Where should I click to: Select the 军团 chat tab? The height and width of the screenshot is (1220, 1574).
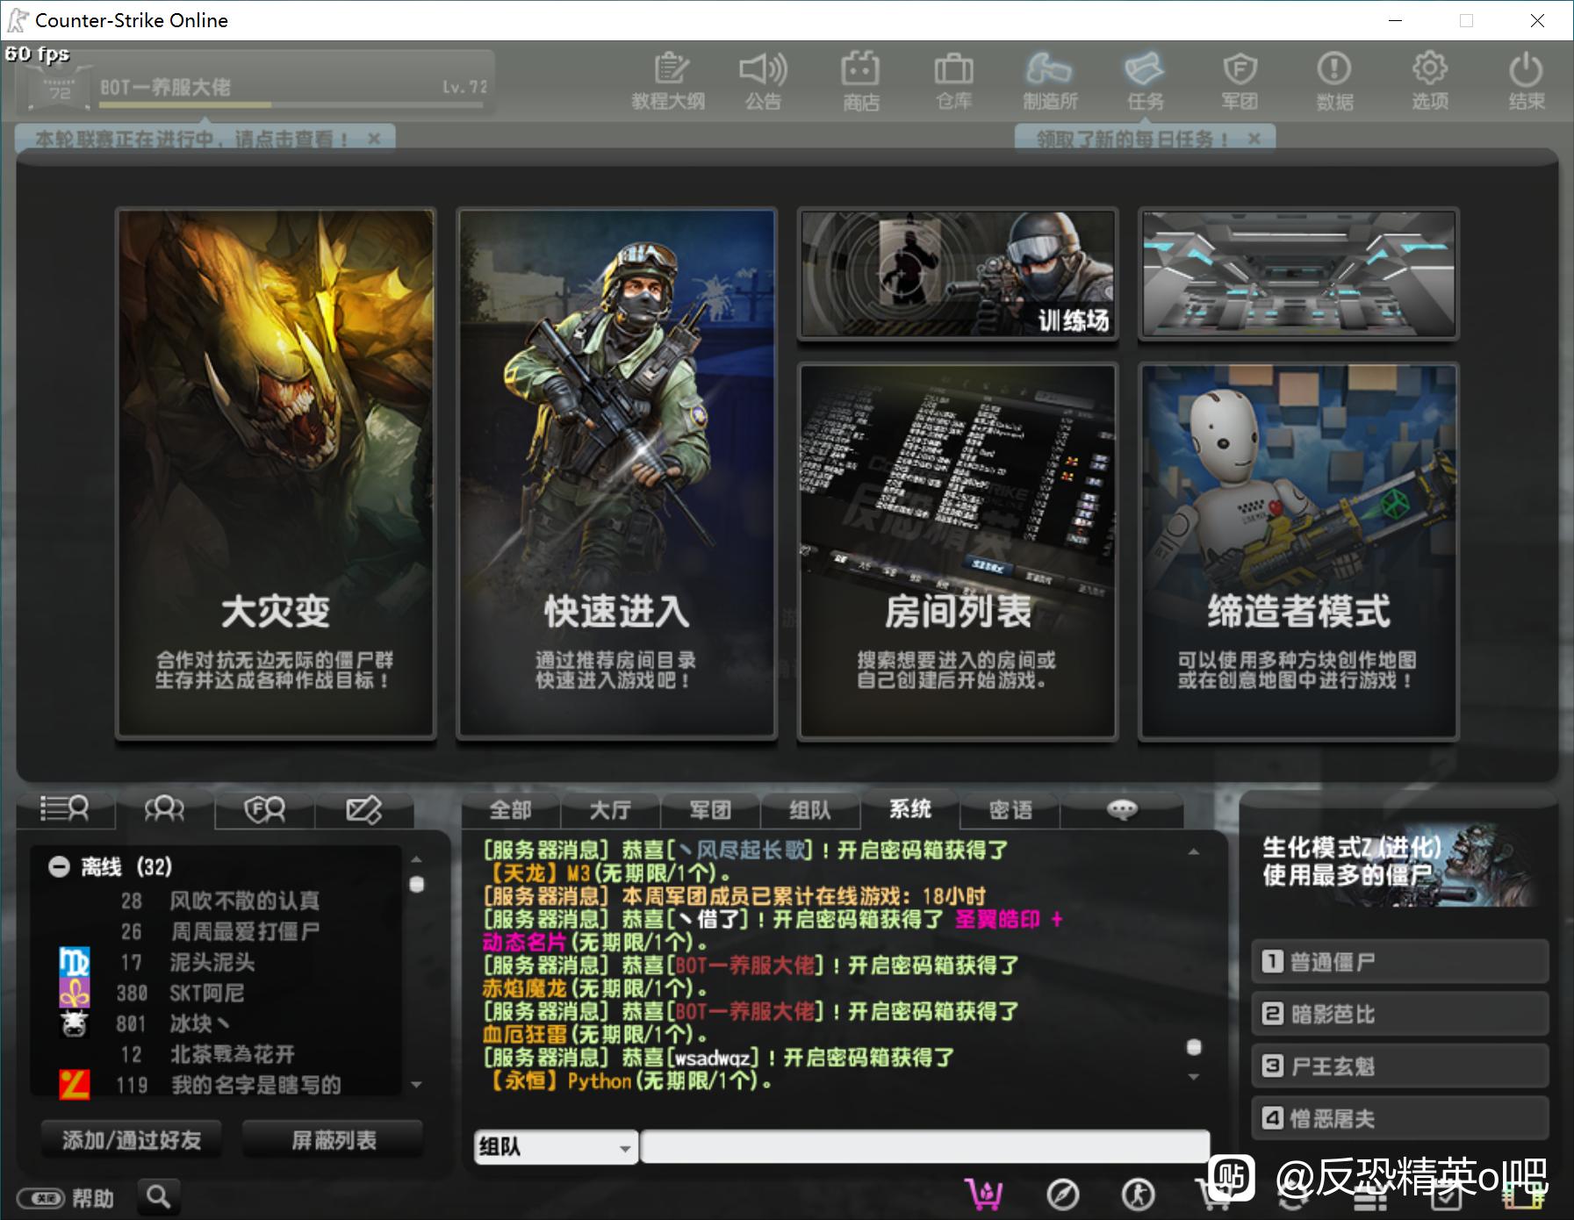[x=710, y=809]
